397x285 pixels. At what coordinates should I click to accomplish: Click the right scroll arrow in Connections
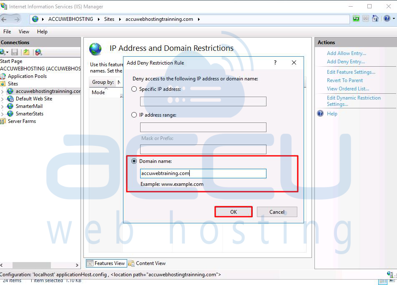tap(77, 265)
